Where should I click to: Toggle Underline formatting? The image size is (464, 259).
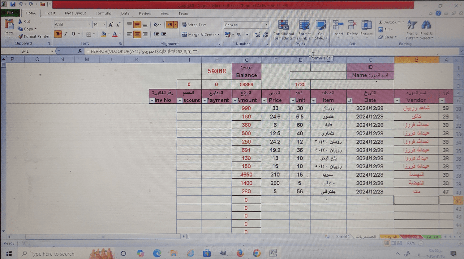click(73, 34)
